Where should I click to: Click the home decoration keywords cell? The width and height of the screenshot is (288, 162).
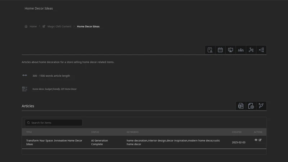pos(173,142)
